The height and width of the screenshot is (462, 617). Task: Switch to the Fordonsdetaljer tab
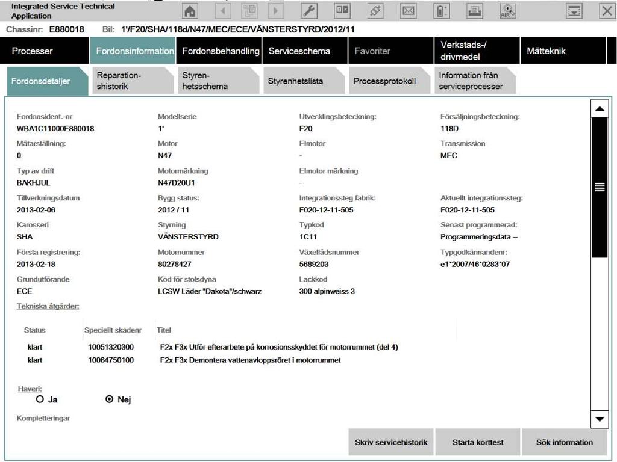[x=48, y=81]
